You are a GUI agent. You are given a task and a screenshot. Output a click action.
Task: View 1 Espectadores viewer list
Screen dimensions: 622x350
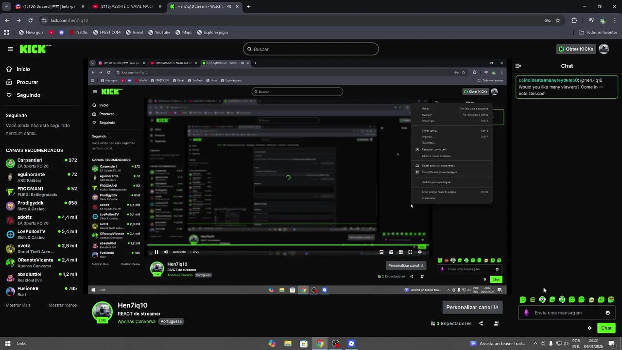451,323
